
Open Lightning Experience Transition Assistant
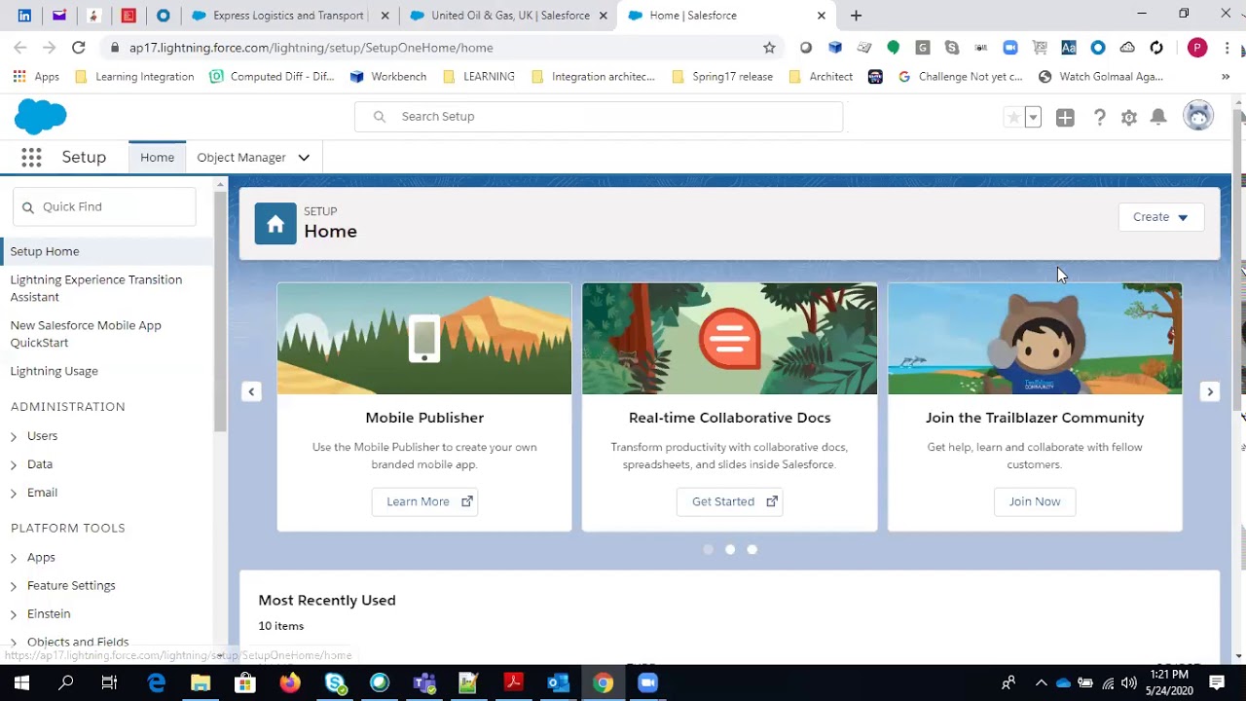click(96, 288)
